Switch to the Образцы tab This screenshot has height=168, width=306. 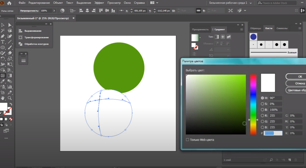(256, 28)
